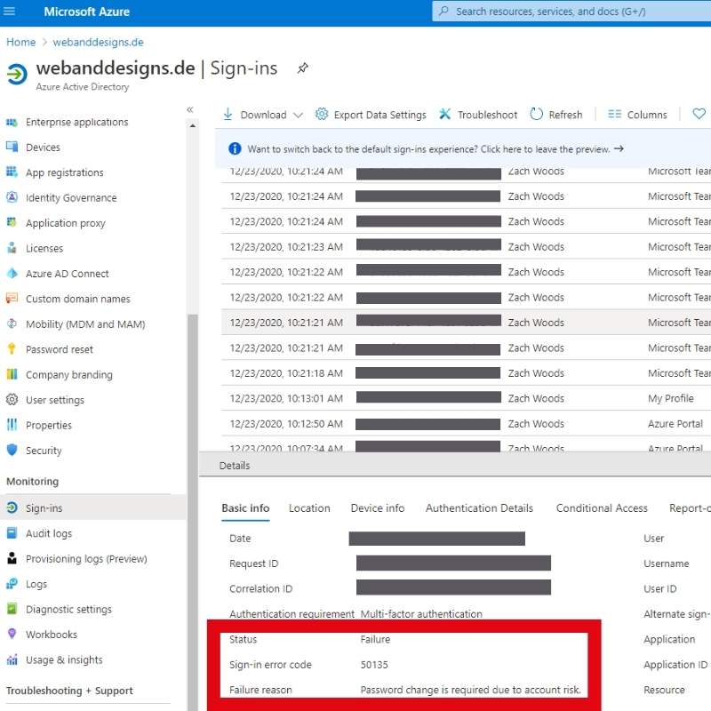Open Password reset menu item
Screen dimensions: 711x711
coord(60,349)
